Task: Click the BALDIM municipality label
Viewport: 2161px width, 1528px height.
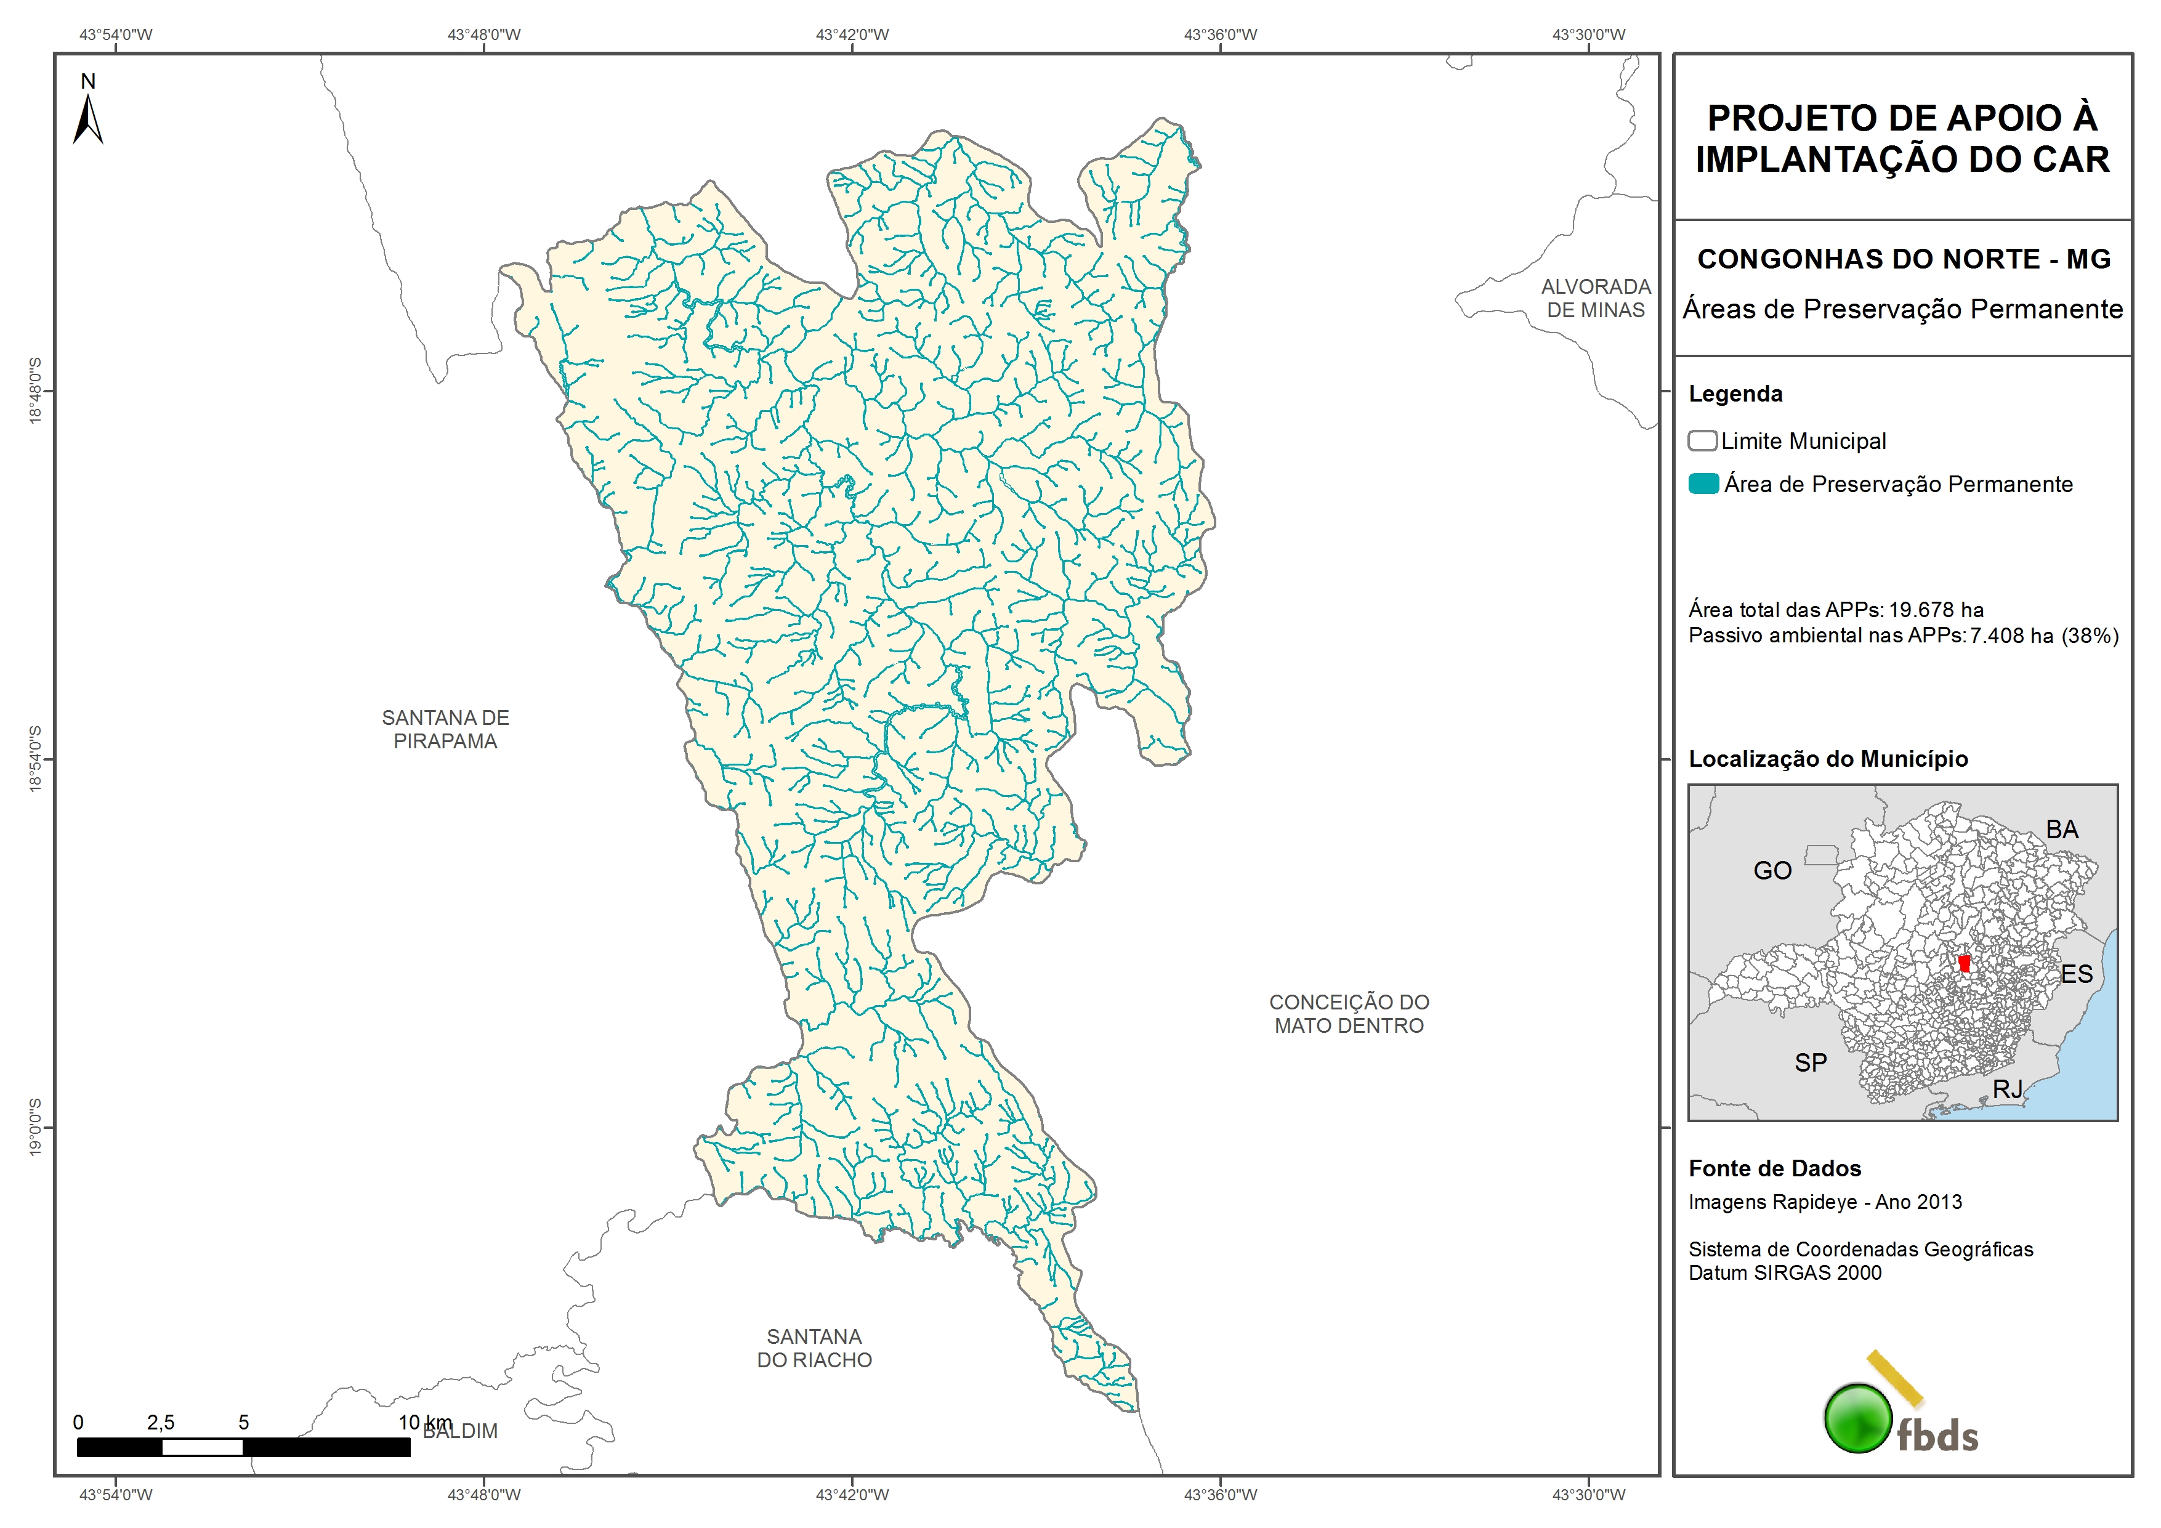Action: (466, 1431)
